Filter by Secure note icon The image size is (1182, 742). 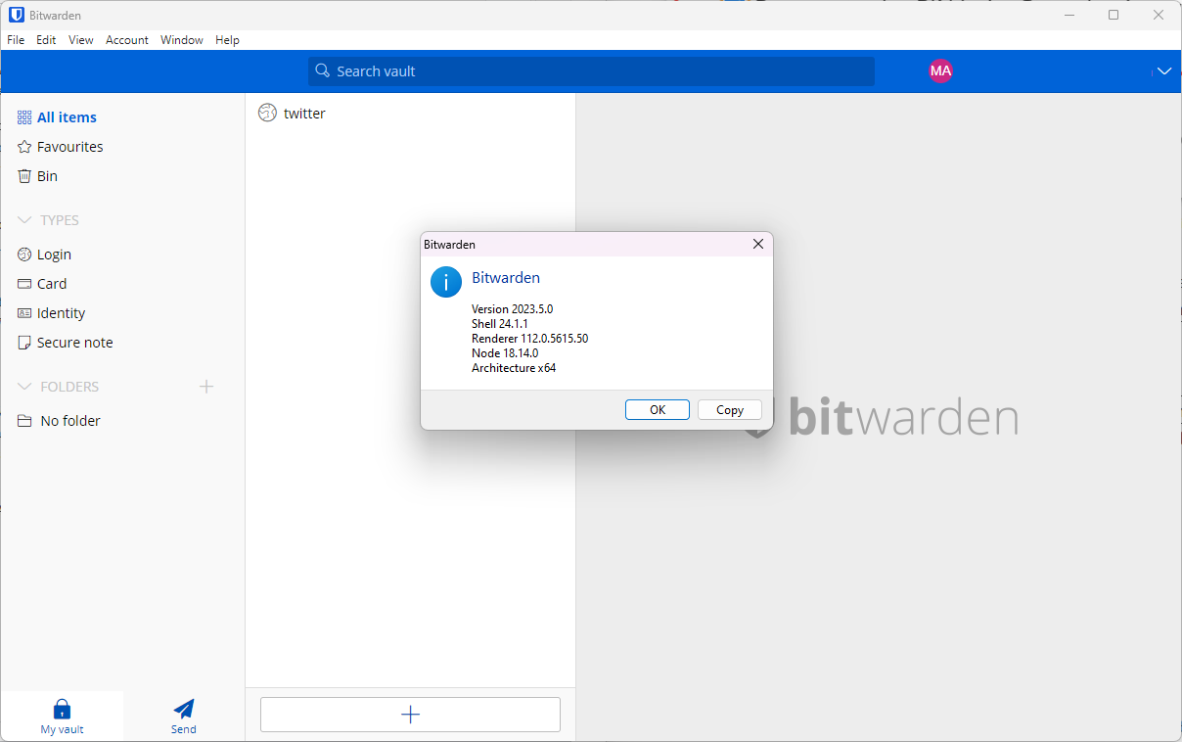click(24, 343)
